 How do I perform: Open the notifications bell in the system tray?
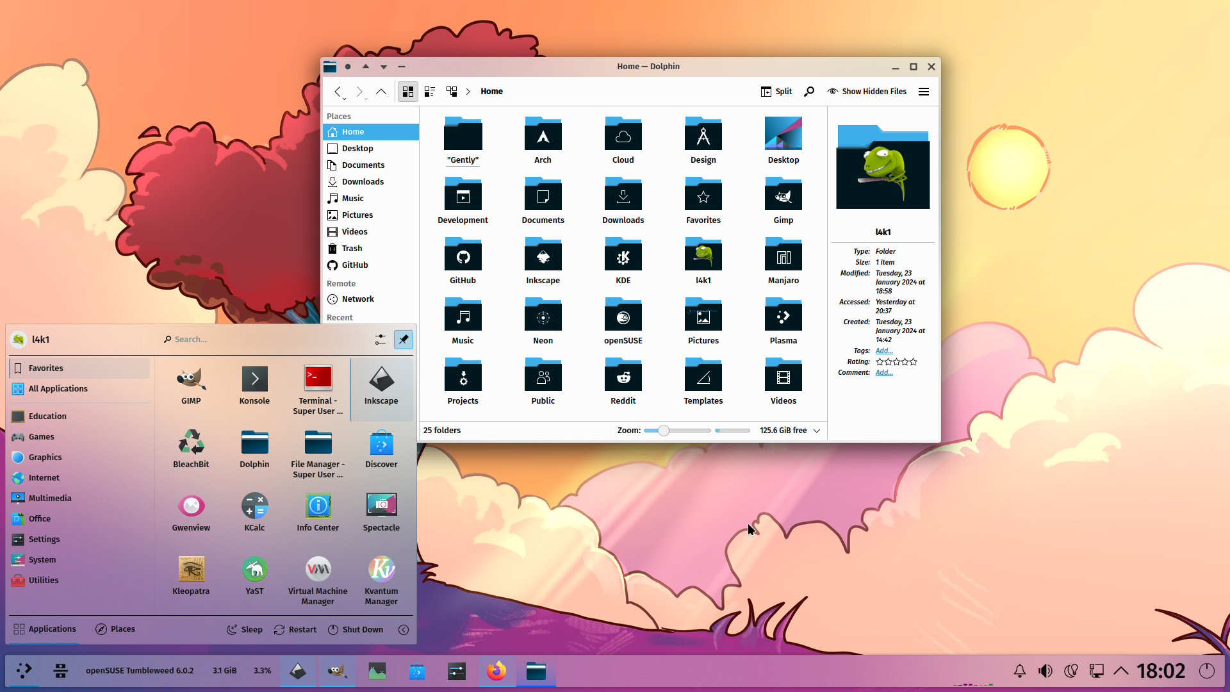point(1019,671)
